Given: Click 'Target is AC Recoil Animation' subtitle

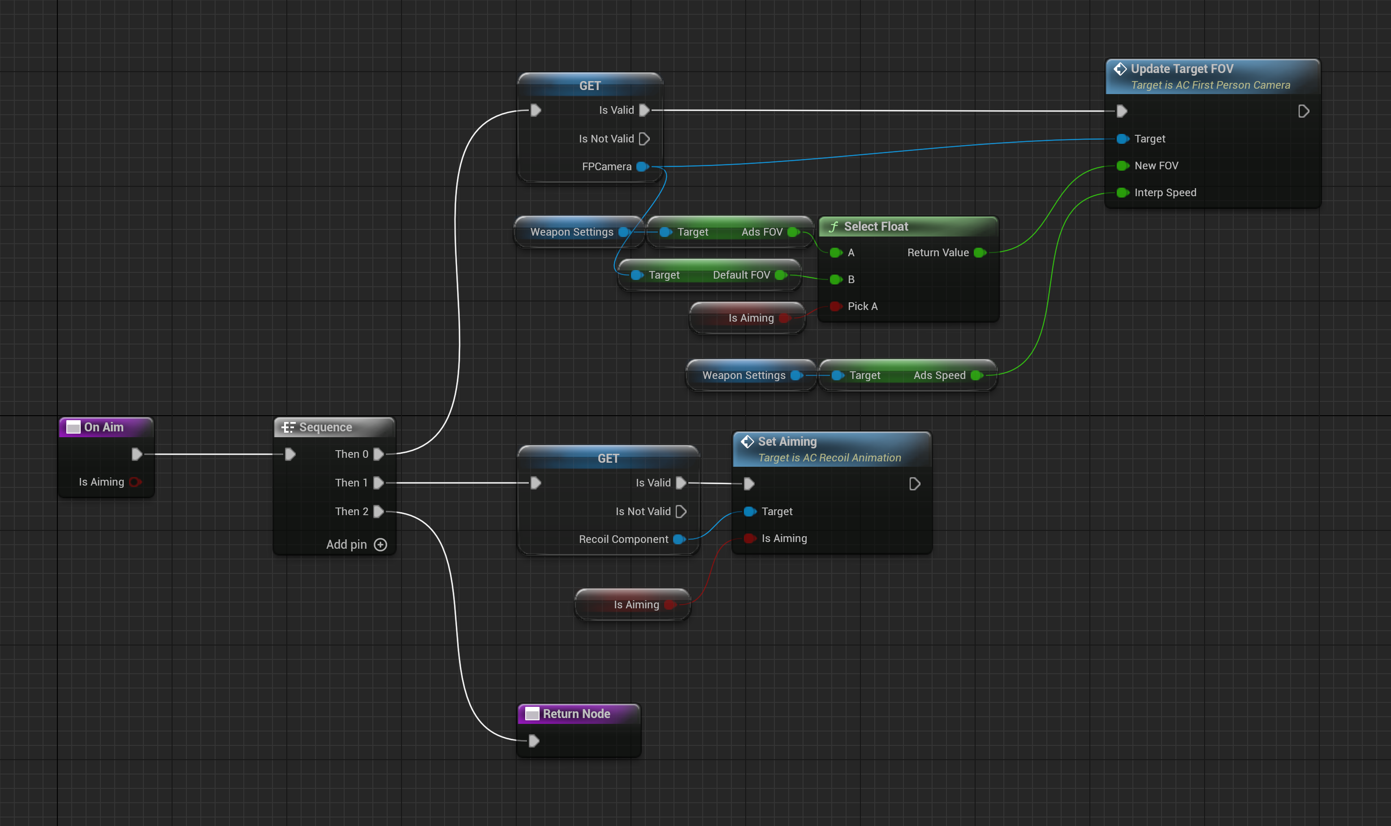Looking at the screenshot, I should tap(829, 457).
